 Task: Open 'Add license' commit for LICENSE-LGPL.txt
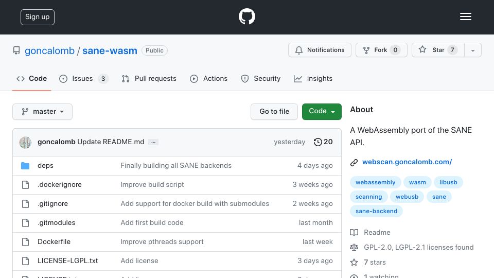(x=139, y=260)
